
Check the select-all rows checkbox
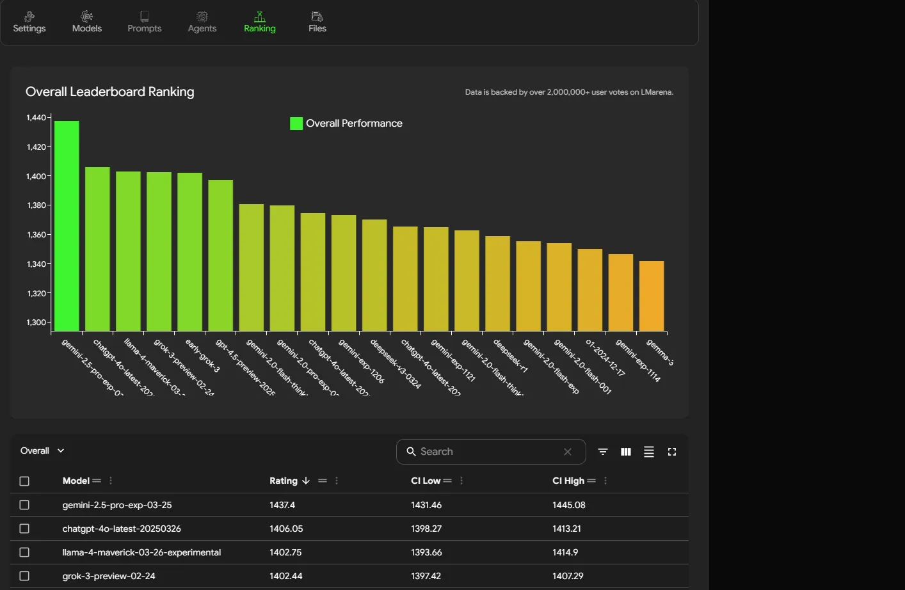coord(24,481)
